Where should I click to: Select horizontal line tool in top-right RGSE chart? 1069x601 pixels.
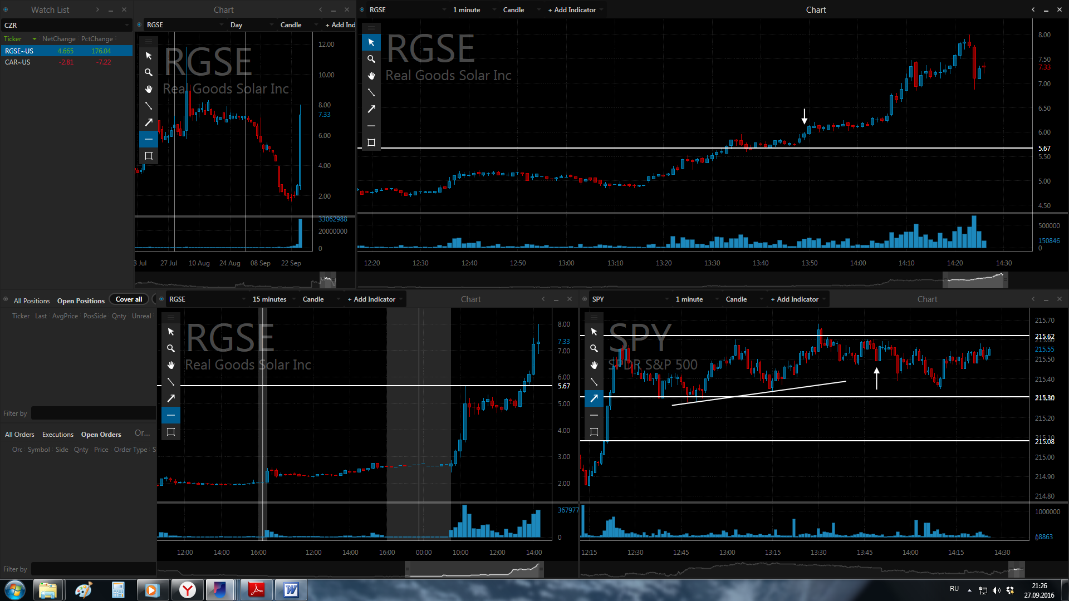tap(371, 126)
